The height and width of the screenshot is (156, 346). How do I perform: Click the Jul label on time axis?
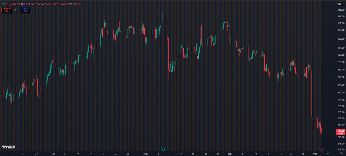point(54,154)
